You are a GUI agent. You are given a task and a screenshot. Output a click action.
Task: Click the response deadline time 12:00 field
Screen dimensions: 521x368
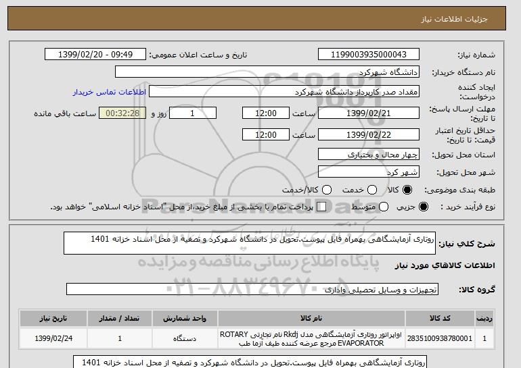pos(266,113)
